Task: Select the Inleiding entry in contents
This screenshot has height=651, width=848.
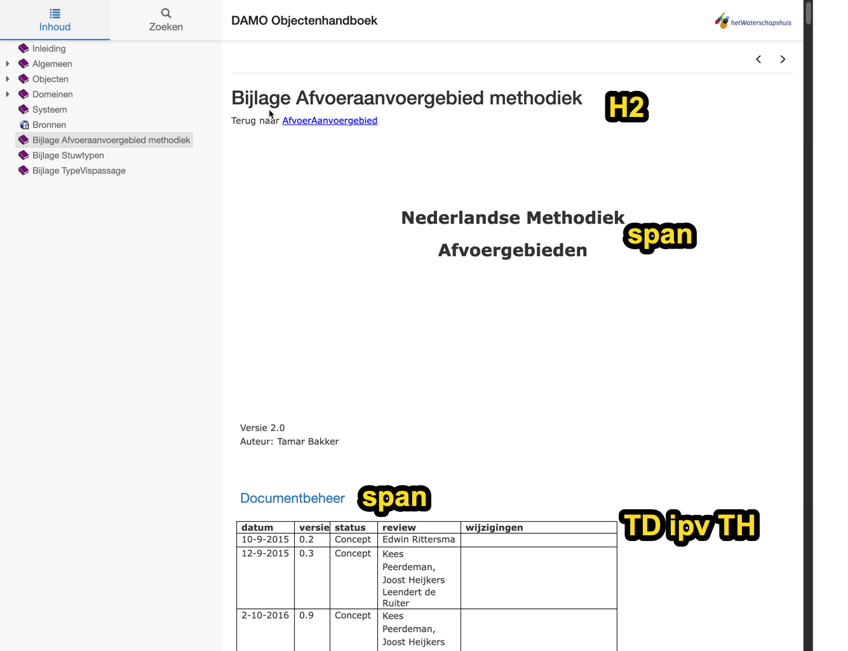Action: click(49, 48)
